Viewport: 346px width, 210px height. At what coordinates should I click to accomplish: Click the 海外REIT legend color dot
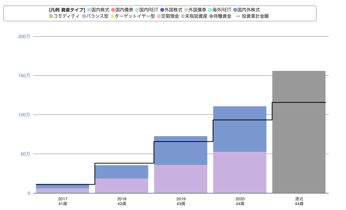point(210,10)
